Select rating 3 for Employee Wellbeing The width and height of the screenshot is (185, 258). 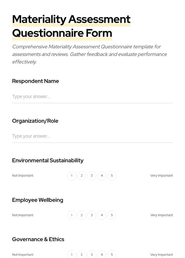92,215
